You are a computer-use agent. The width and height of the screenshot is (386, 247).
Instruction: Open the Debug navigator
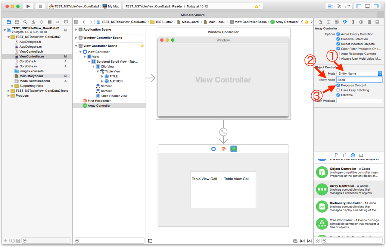[50, 22]
